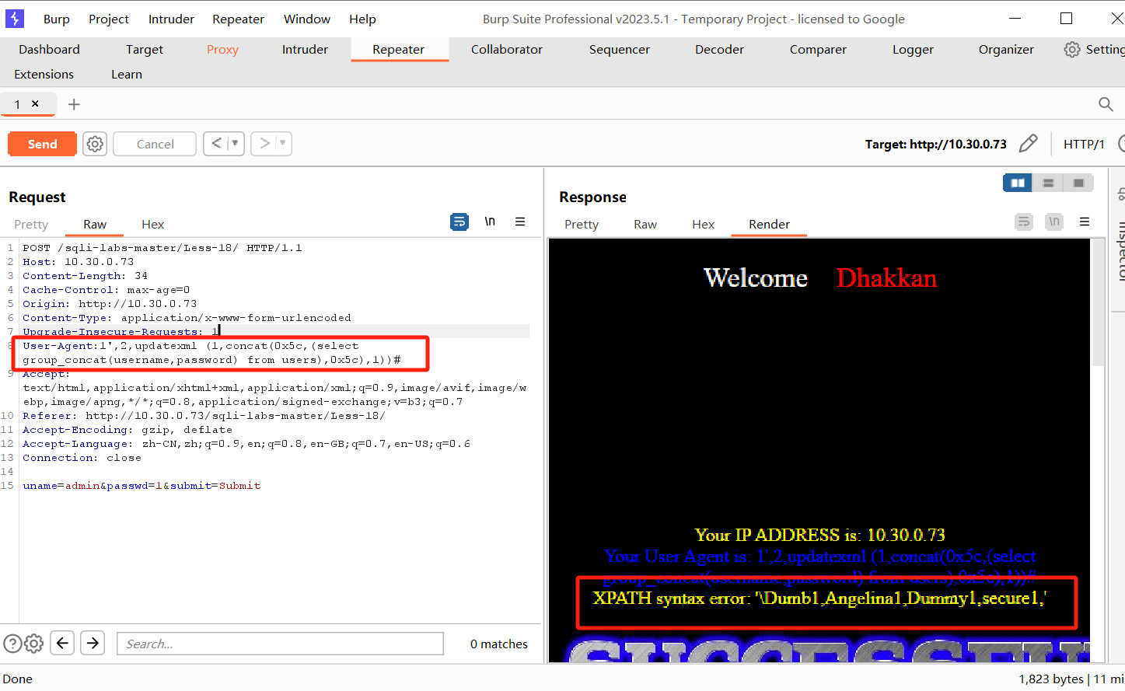The image size is (1125, 691).
Task: Open search settings gear icon
Action: click(x=33, y=644)
